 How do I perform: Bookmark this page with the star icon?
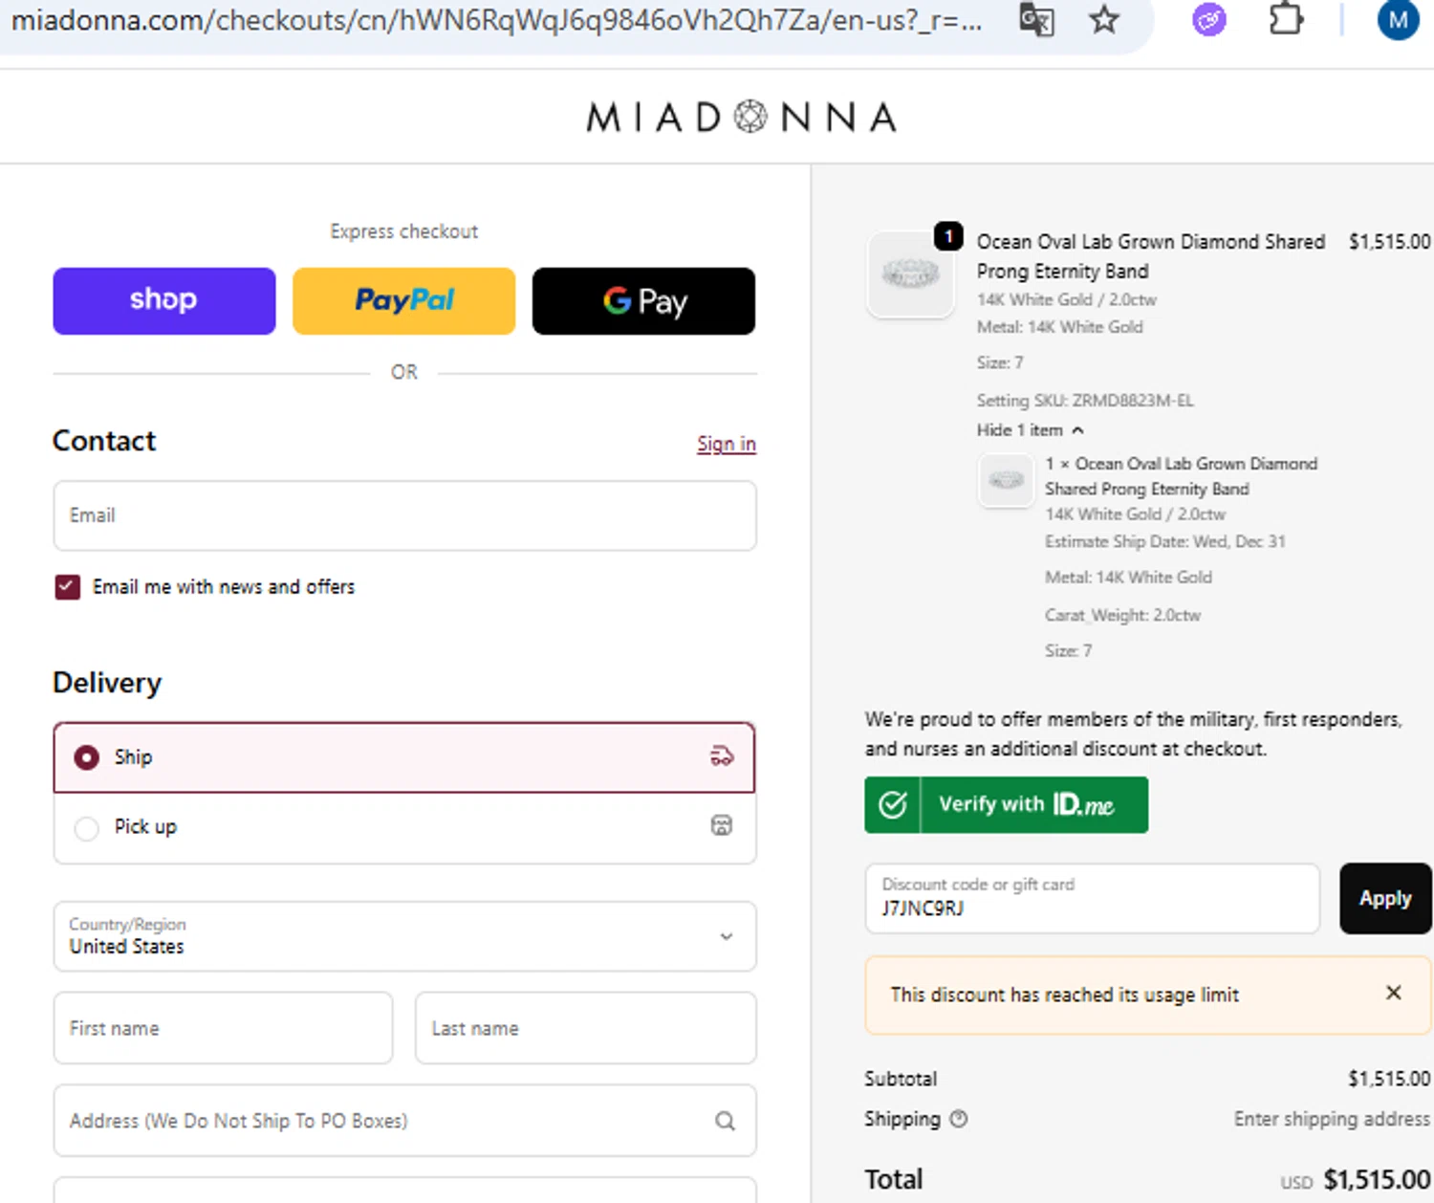tap(1104, 20)
